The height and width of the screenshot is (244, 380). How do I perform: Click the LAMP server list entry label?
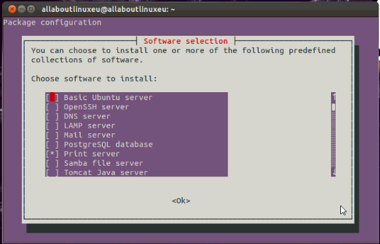pos(89,126)
